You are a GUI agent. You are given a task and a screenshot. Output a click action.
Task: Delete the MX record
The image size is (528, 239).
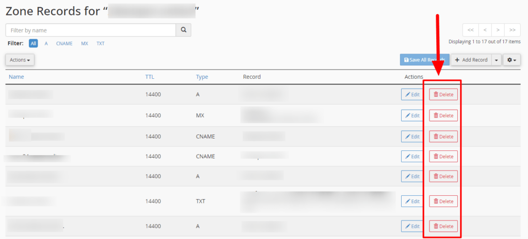[x=443, y=115]
